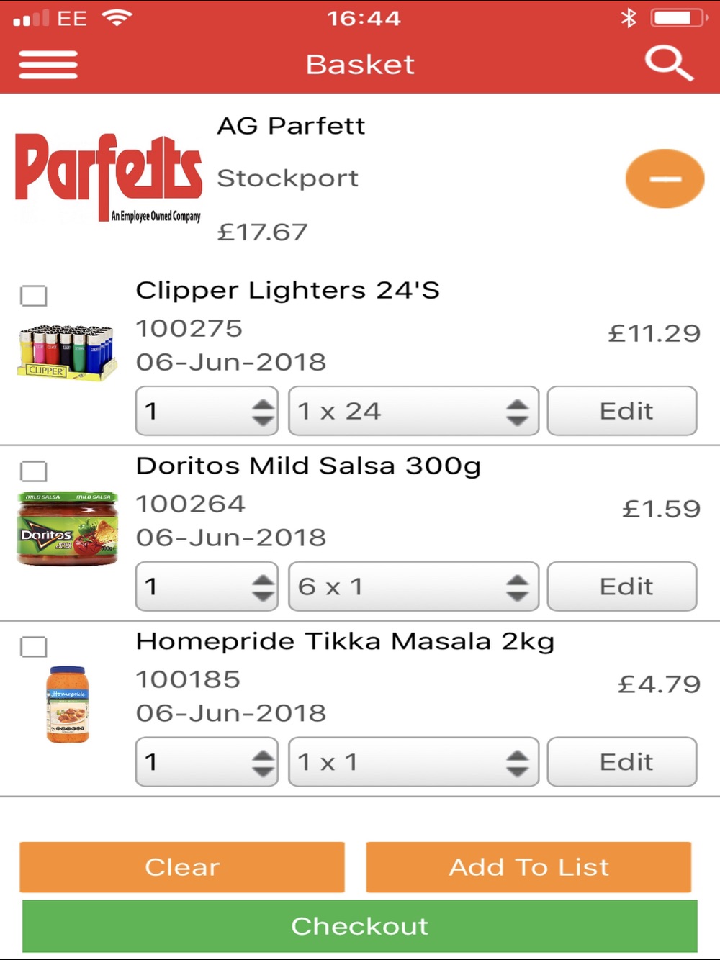This screenshot has height=960, width=720.
Task: Edit the Homepride Tikka Masala item
Action: coord(622,761)
